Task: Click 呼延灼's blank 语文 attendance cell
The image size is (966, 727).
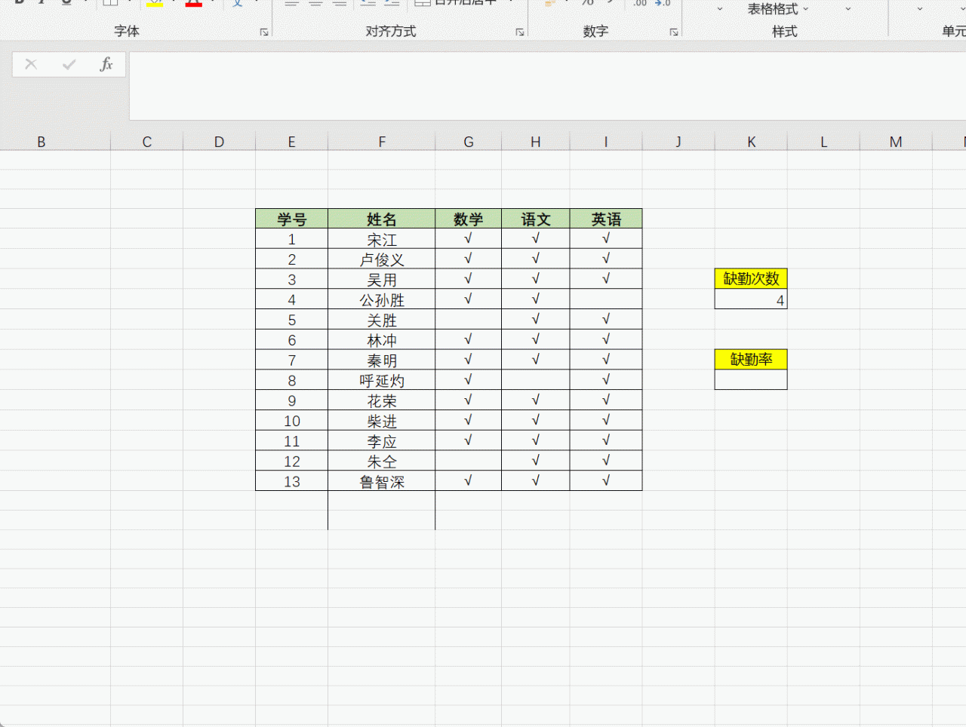Action: (536, 380)
